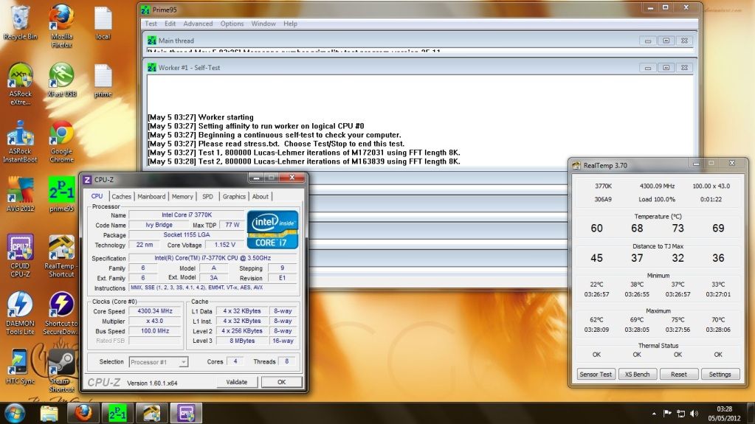
Task: Click the Worker #1 - Self-Test title bar
Action: [418, 68]
